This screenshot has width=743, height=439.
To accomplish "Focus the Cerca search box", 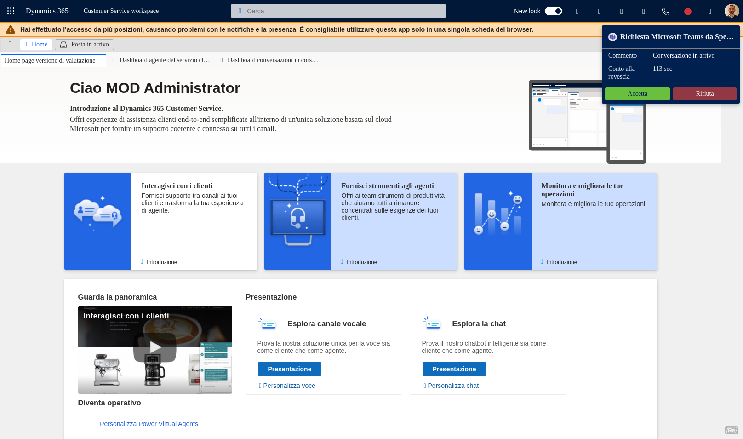I will tap(338, 11).
